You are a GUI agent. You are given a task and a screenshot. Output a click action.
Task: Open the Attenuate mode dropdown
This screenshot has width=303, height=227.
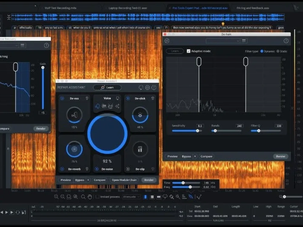click(131, 197)
